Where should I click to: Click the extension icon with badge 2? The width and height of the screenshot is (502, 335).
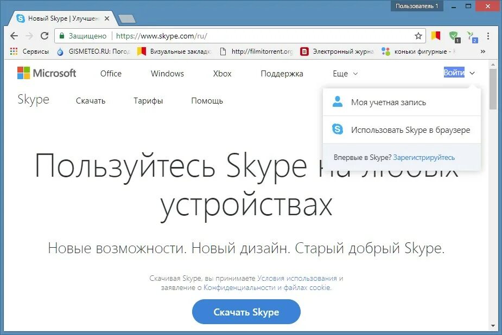point(472,37)
